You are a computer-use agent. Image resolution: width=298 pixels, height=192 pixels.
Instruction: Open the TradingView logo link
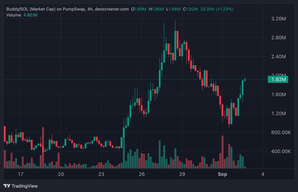tap(21, 186)
